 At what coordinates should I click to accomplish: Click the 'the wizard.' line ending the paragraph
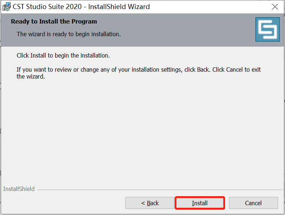31,76
